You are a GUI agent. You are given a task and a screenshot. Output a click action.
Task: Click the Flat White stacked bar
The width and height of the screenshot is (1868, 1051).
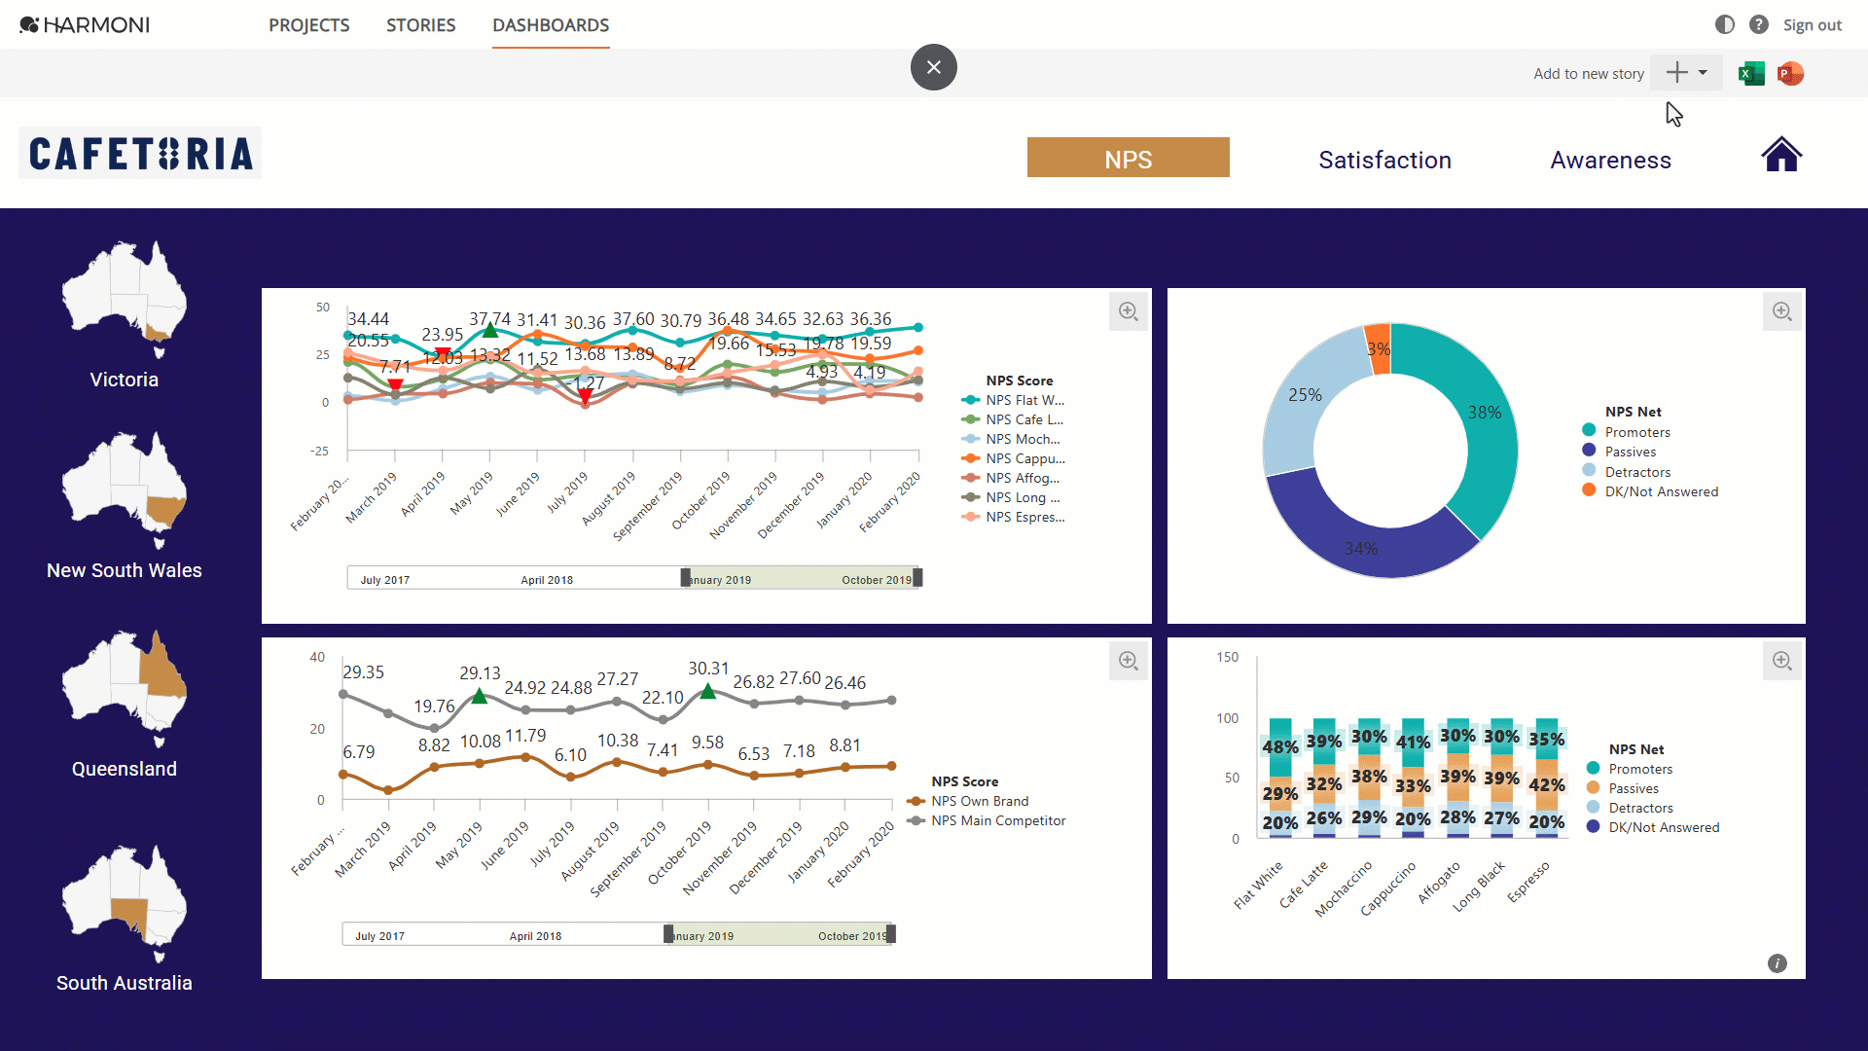coord(1279,778)
